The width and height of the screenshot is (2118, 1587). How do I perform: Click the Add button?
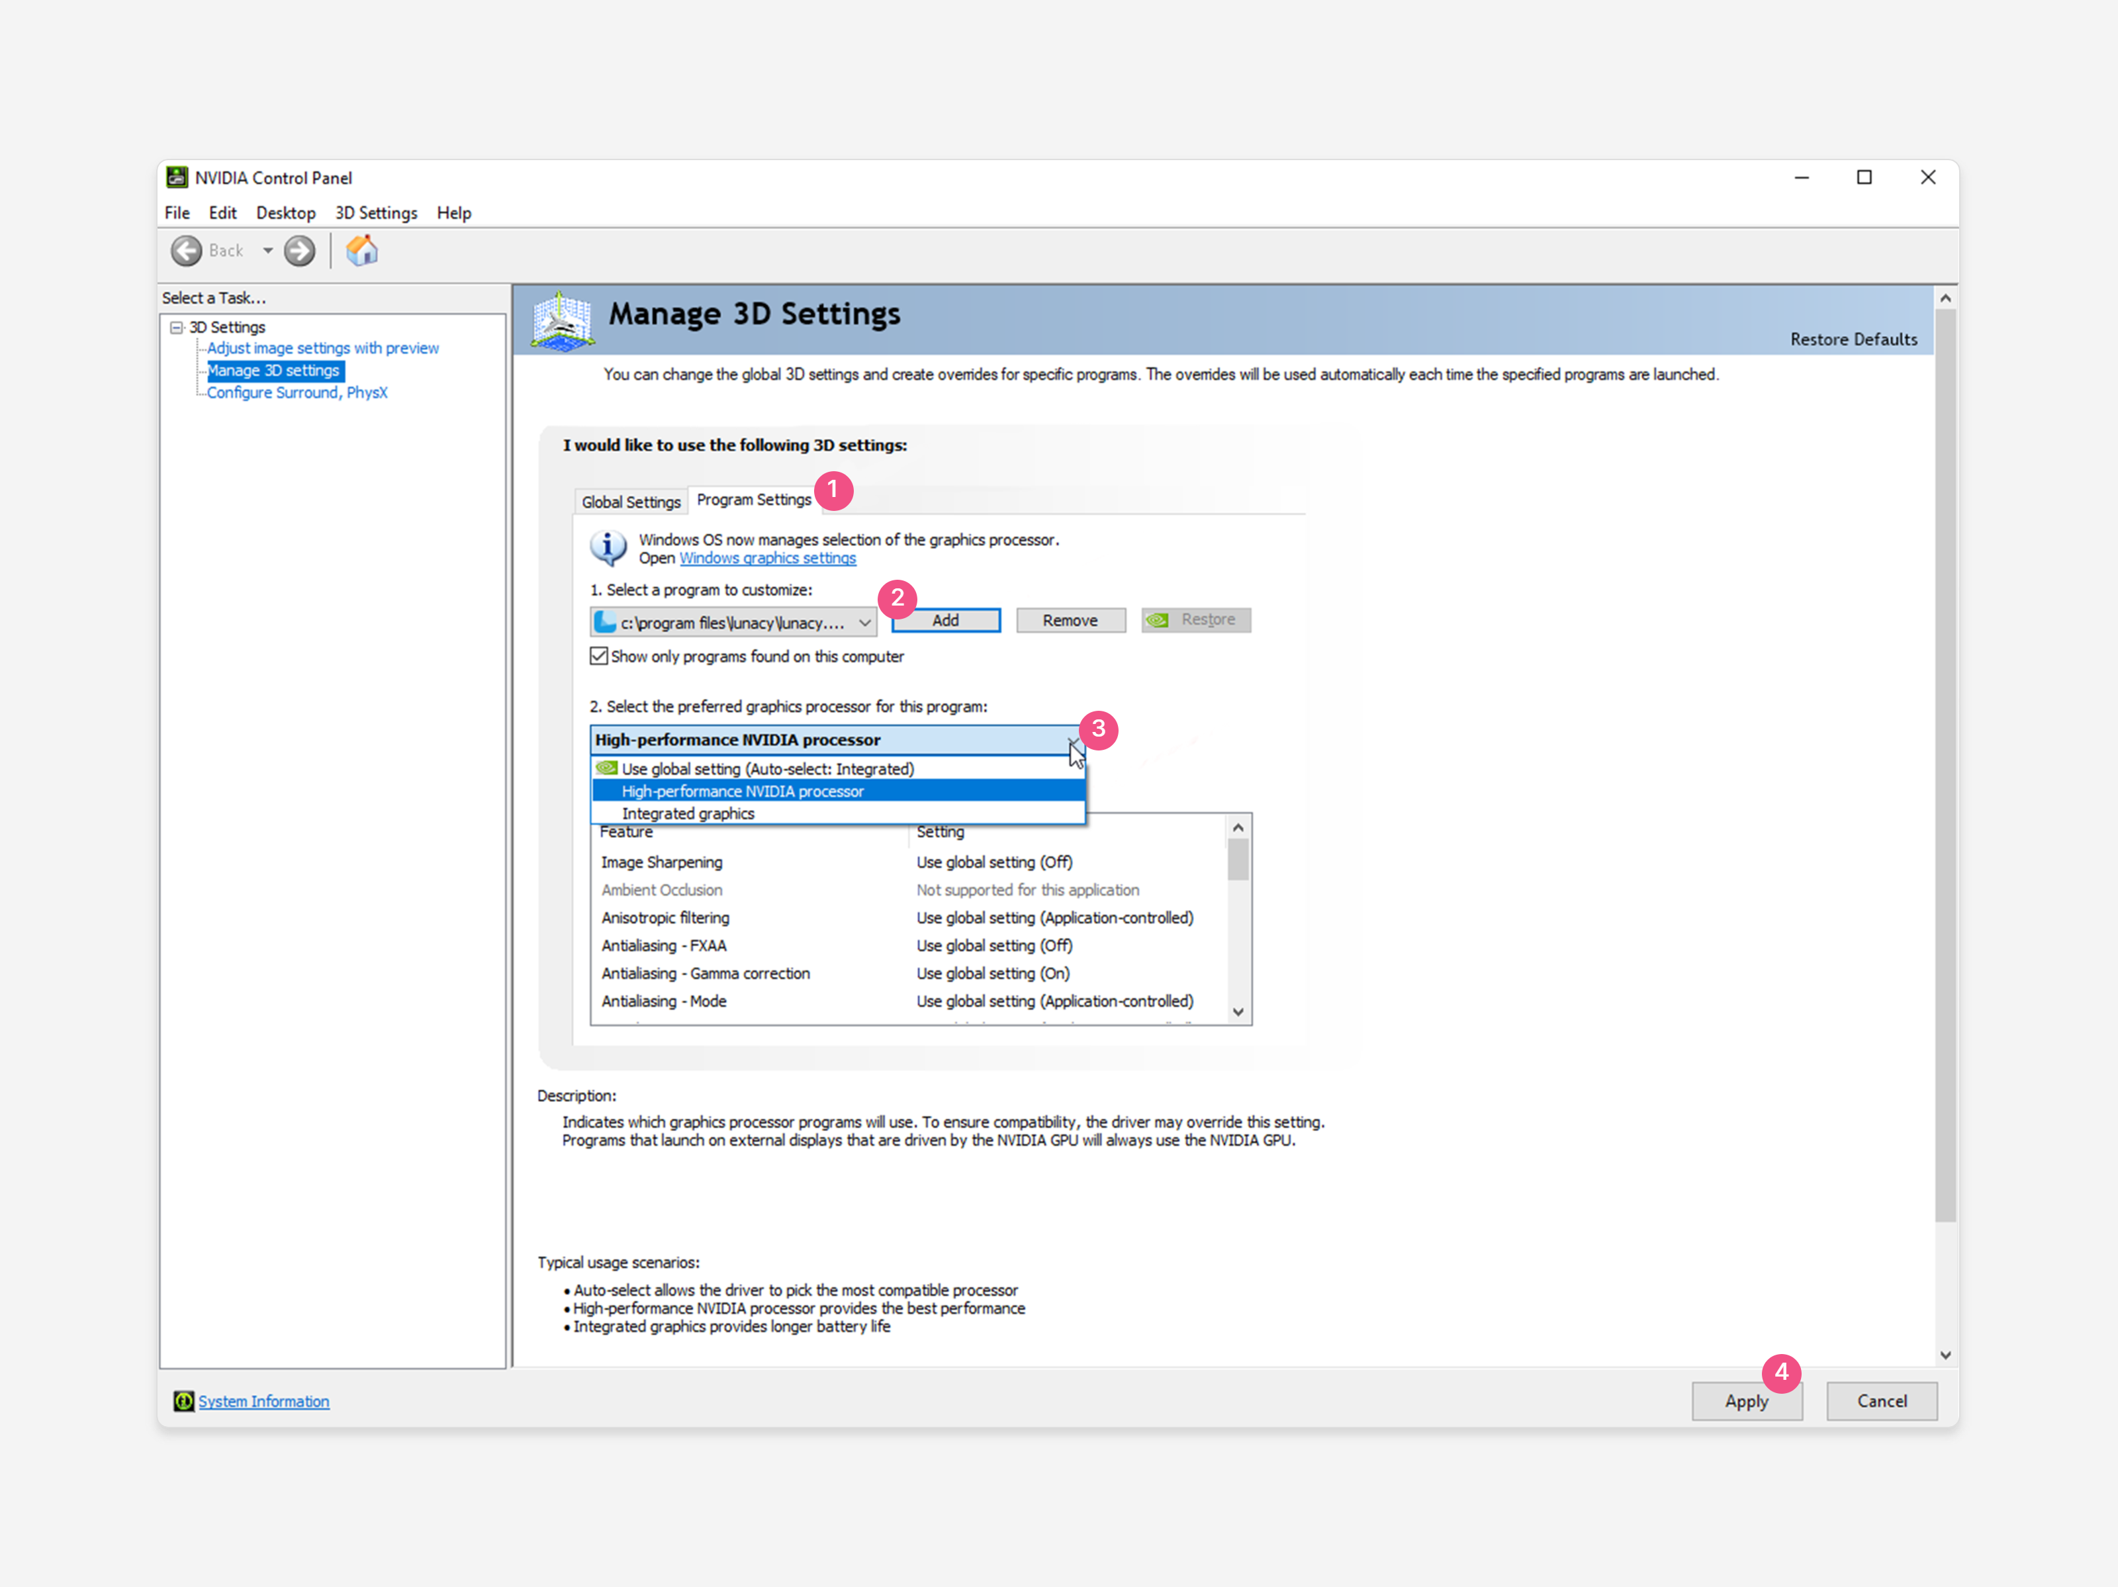[946, 620]
